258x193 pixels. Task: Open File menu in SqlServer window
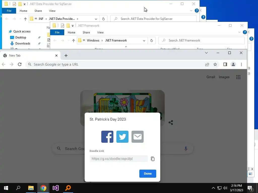pos(9,11)
